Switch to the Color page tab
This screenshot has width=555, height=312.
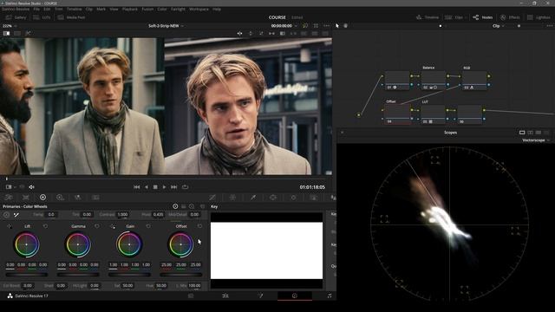coord(295,296)
